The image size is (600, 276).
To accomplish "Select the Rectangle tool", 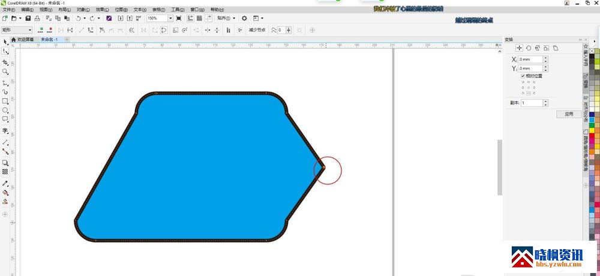I will [5, 101].
